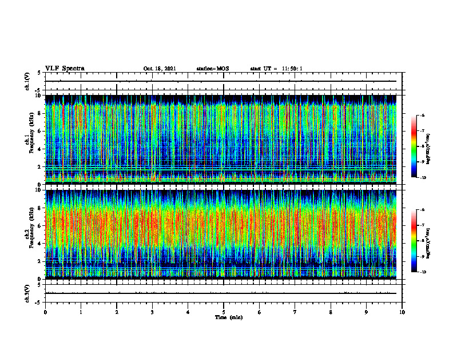Click the "VLF Spectra" plot title
Screen dimensions: 453x350
pos(65,69)
